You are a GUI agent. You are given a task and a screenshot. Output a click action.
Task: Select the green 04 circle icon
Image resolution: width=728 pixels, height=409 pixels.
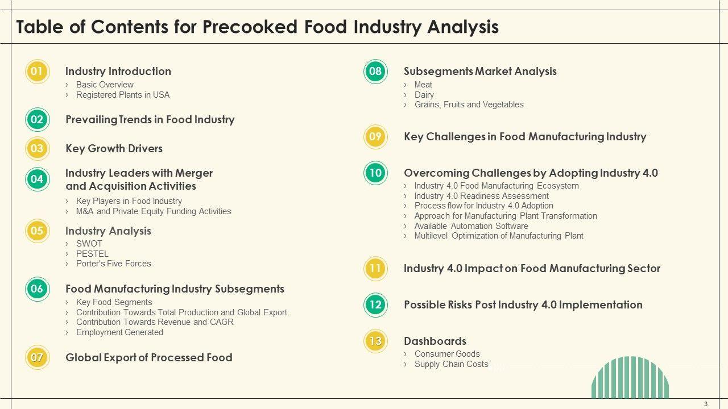(x=37, y=180)
